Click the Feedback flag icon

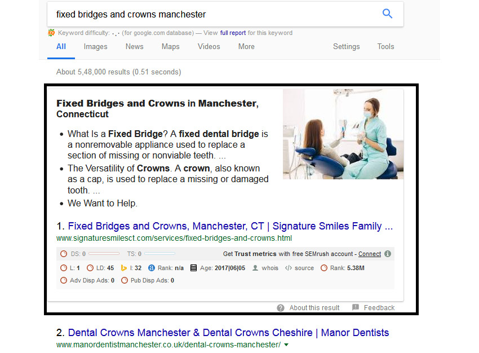point(356,307)
